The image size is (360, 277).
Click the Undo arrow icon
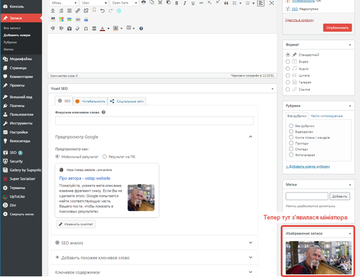click(x=102, y=10)
